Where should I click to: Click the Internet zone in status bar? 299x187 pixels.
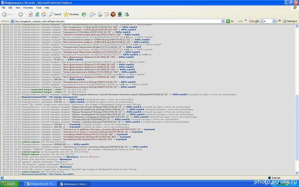(274, 178)
